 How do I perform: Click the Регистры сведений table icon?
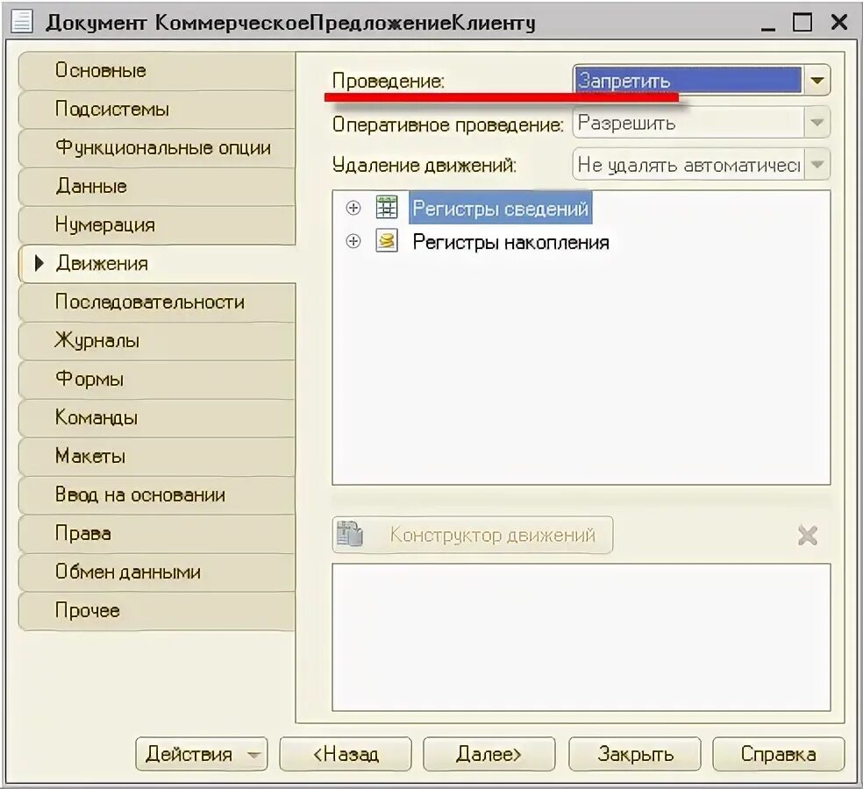click(x=387, y=208)
